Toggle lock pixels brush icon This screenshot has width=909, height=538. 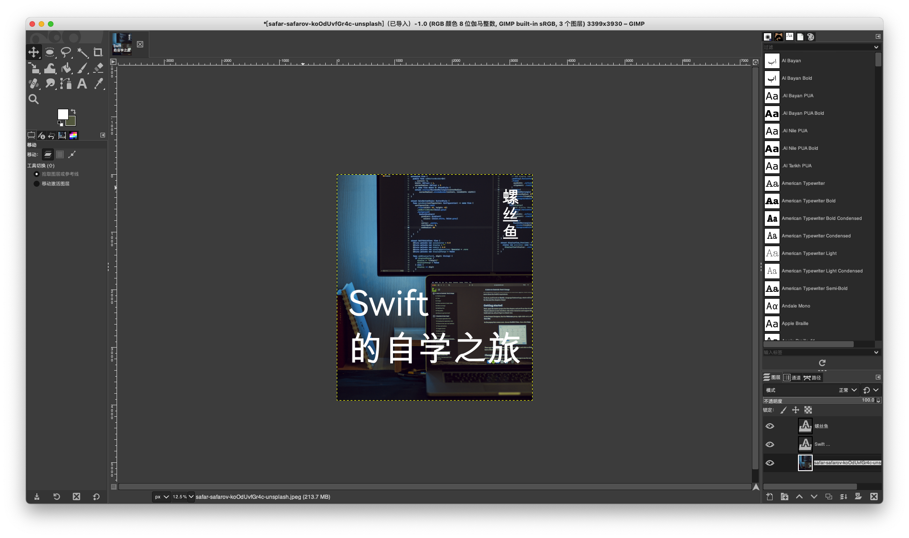pos(783,410)
